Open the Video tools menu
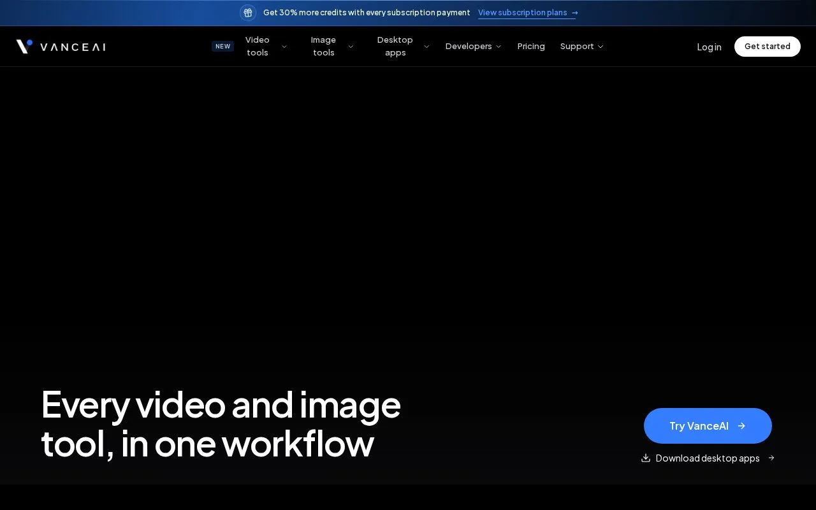Viewport: 816px width, 510px height. coord(258,47)
